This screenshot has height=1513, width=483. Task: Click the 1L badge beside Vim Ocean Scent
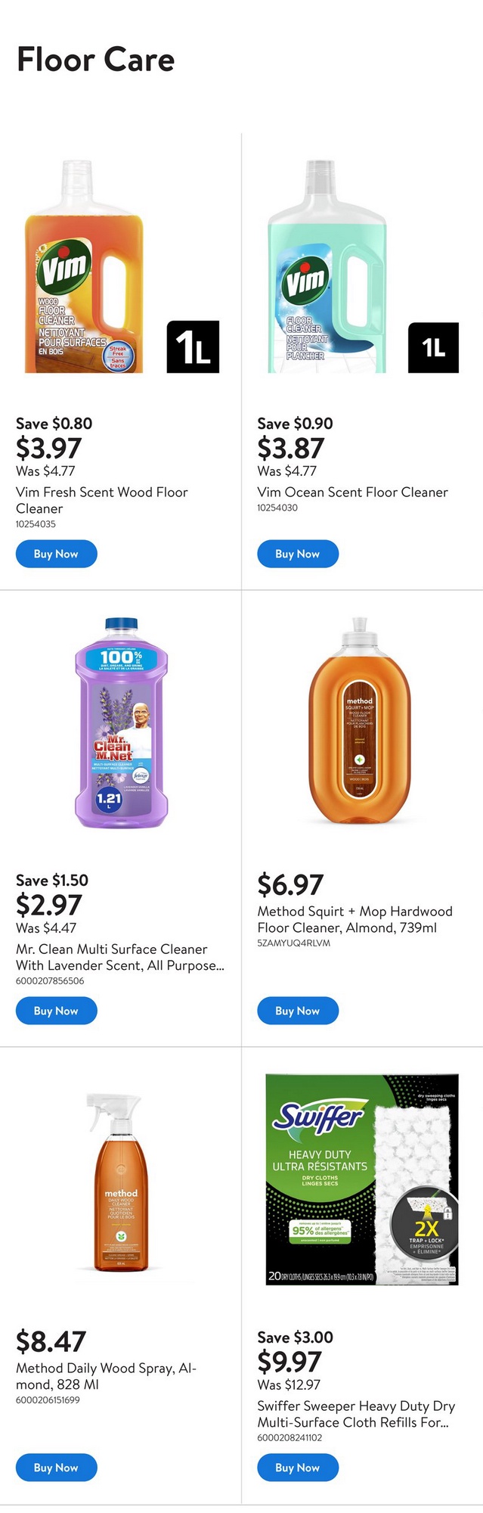coord(433,347)
